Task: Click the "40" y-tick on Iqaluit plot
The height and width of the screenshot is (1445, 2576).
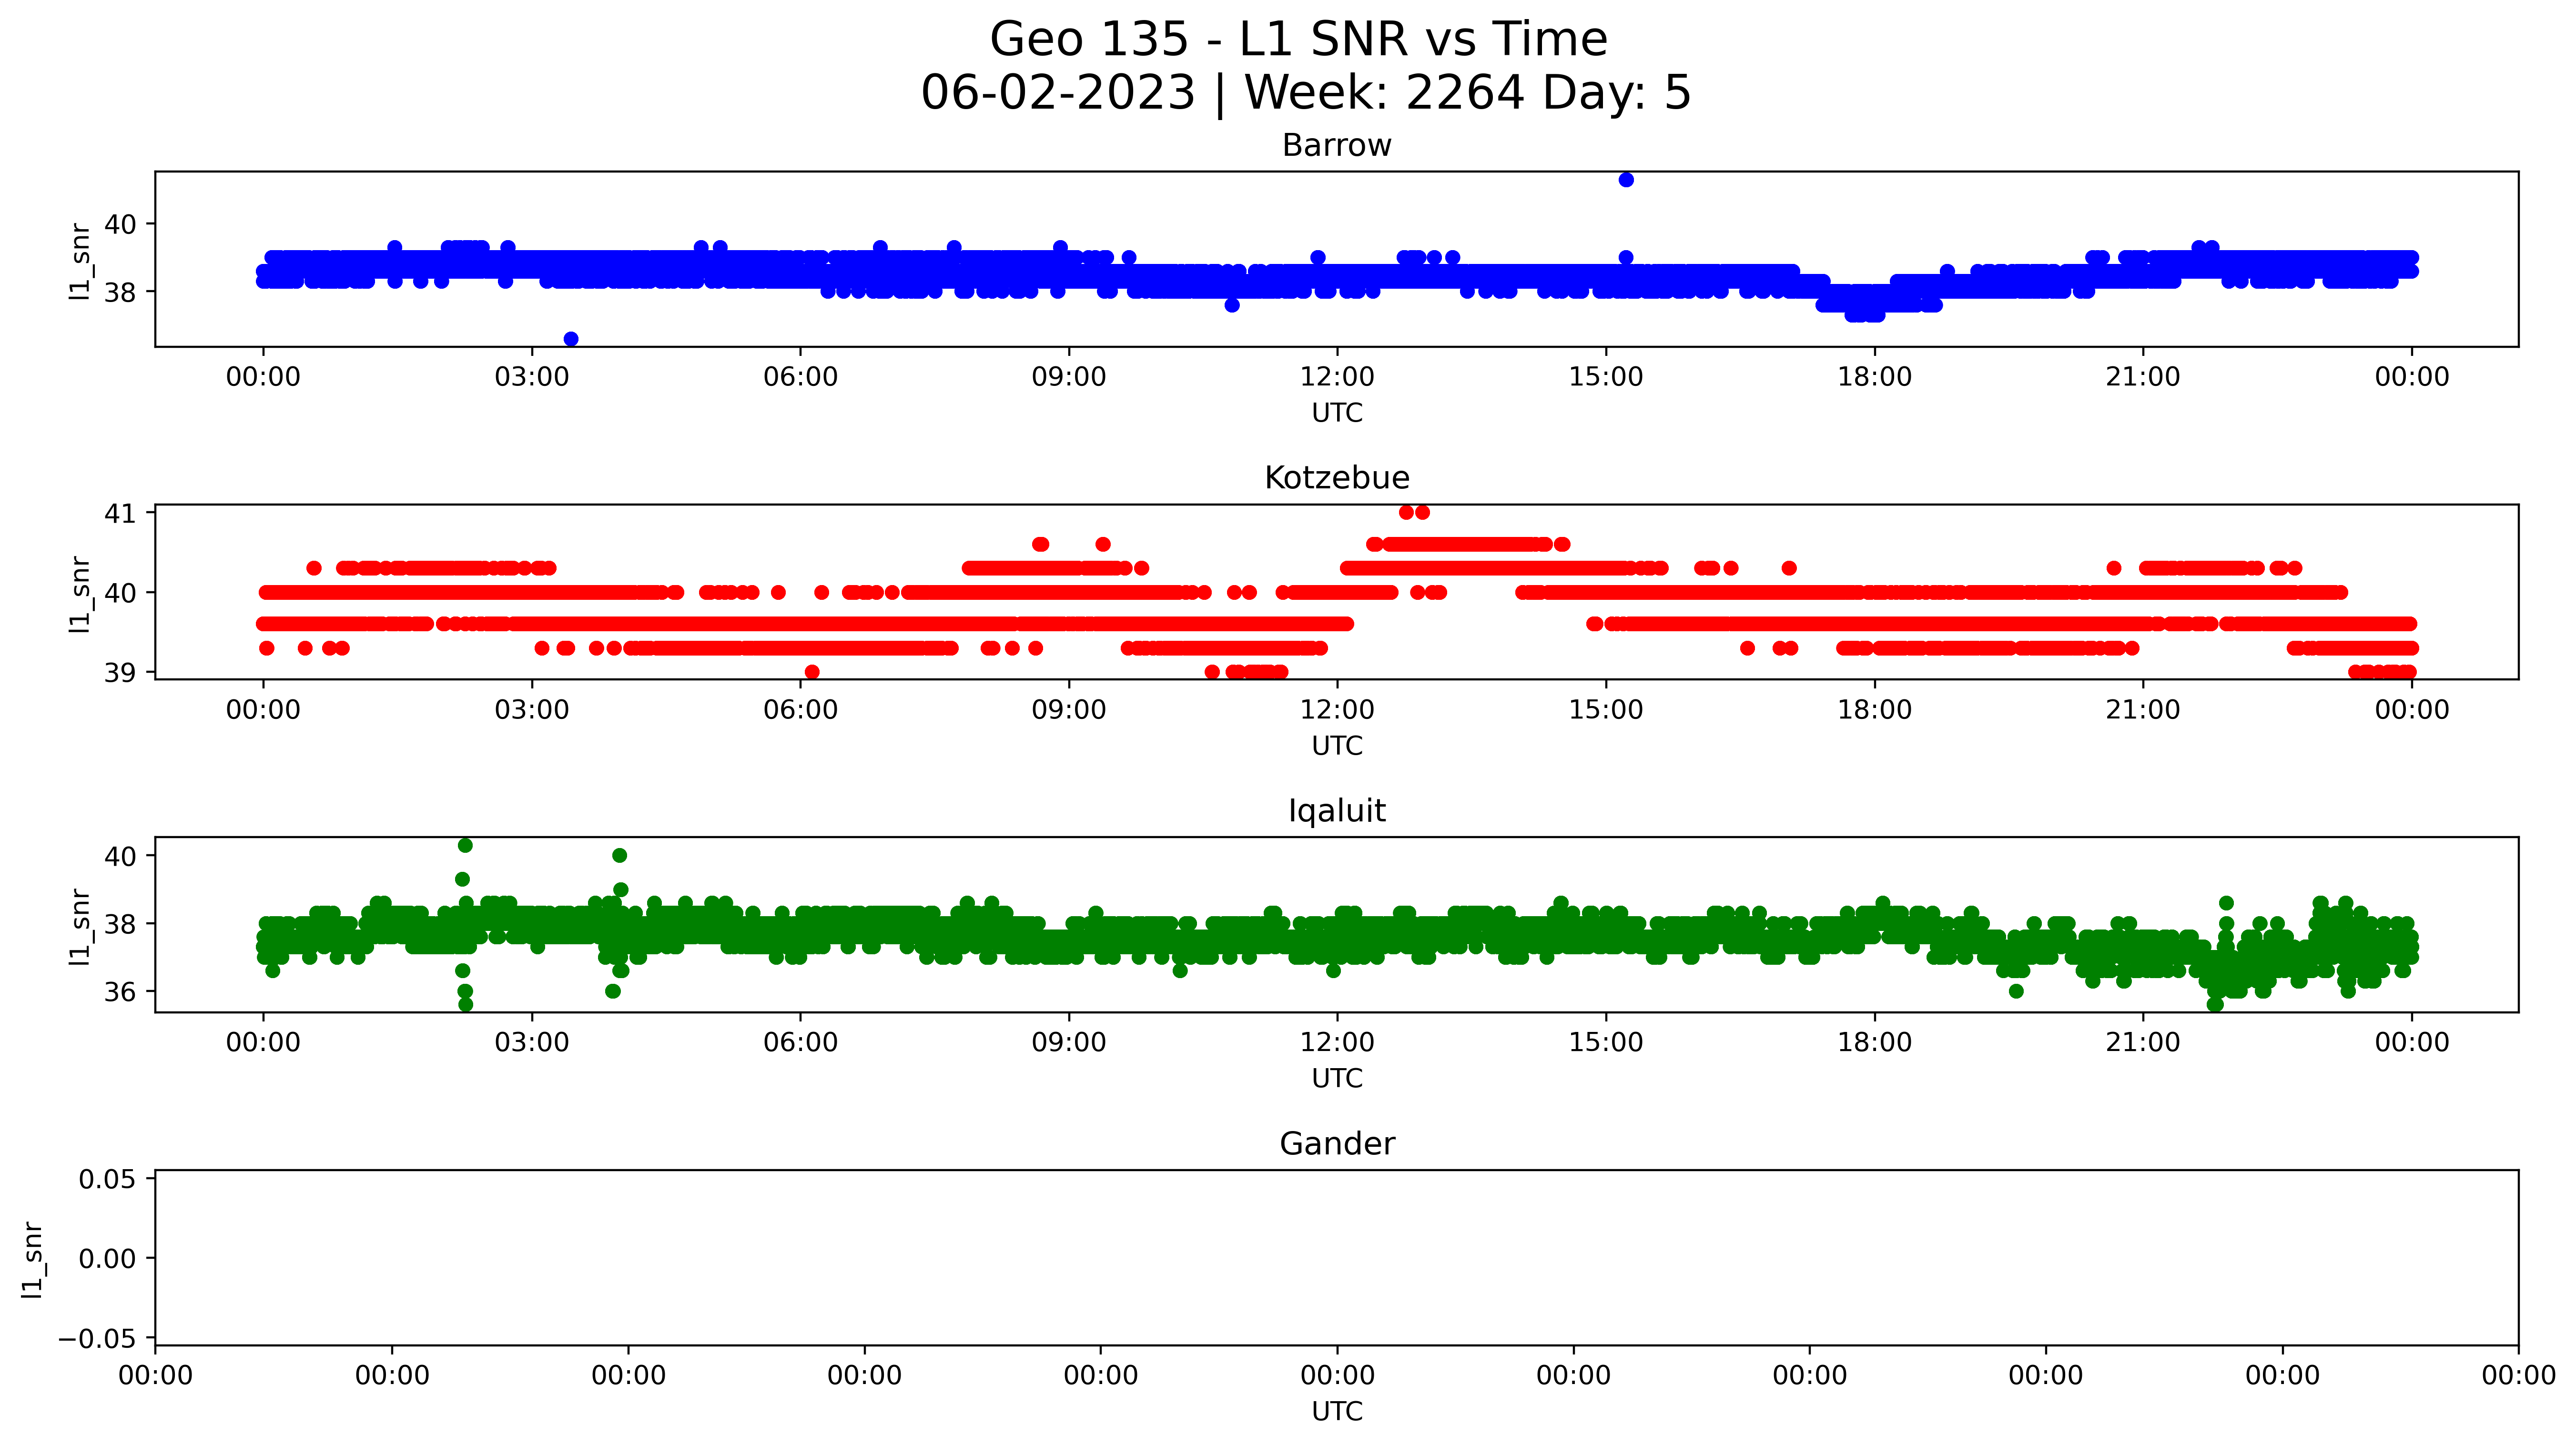Action: [x=121, y=857]
